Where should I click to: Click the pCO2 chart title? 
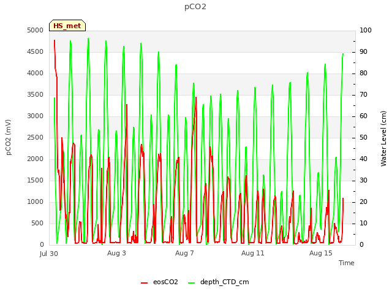[x=195, y=7]
